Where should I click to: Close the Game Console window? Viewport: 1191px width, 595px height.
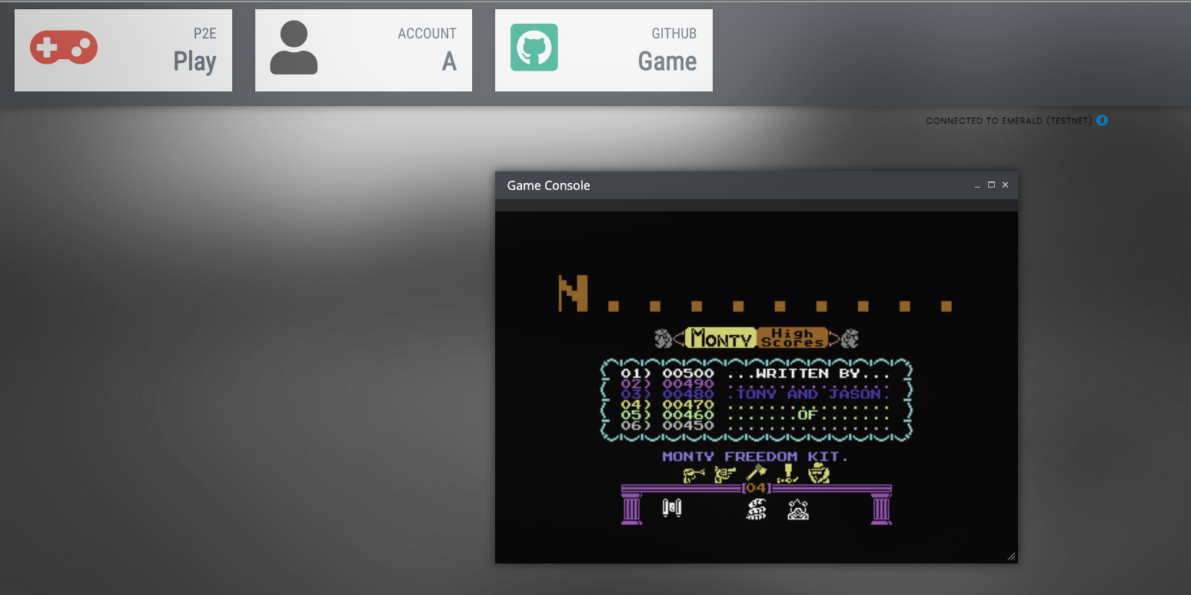tap(1005, 185)
